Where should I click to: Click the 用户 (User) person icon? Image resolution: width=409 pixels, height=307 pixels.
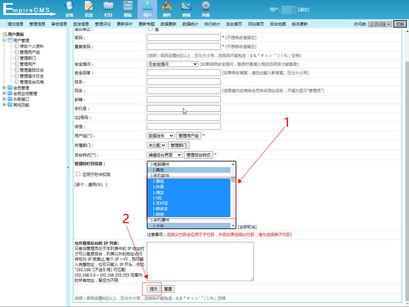coord(147,7)
